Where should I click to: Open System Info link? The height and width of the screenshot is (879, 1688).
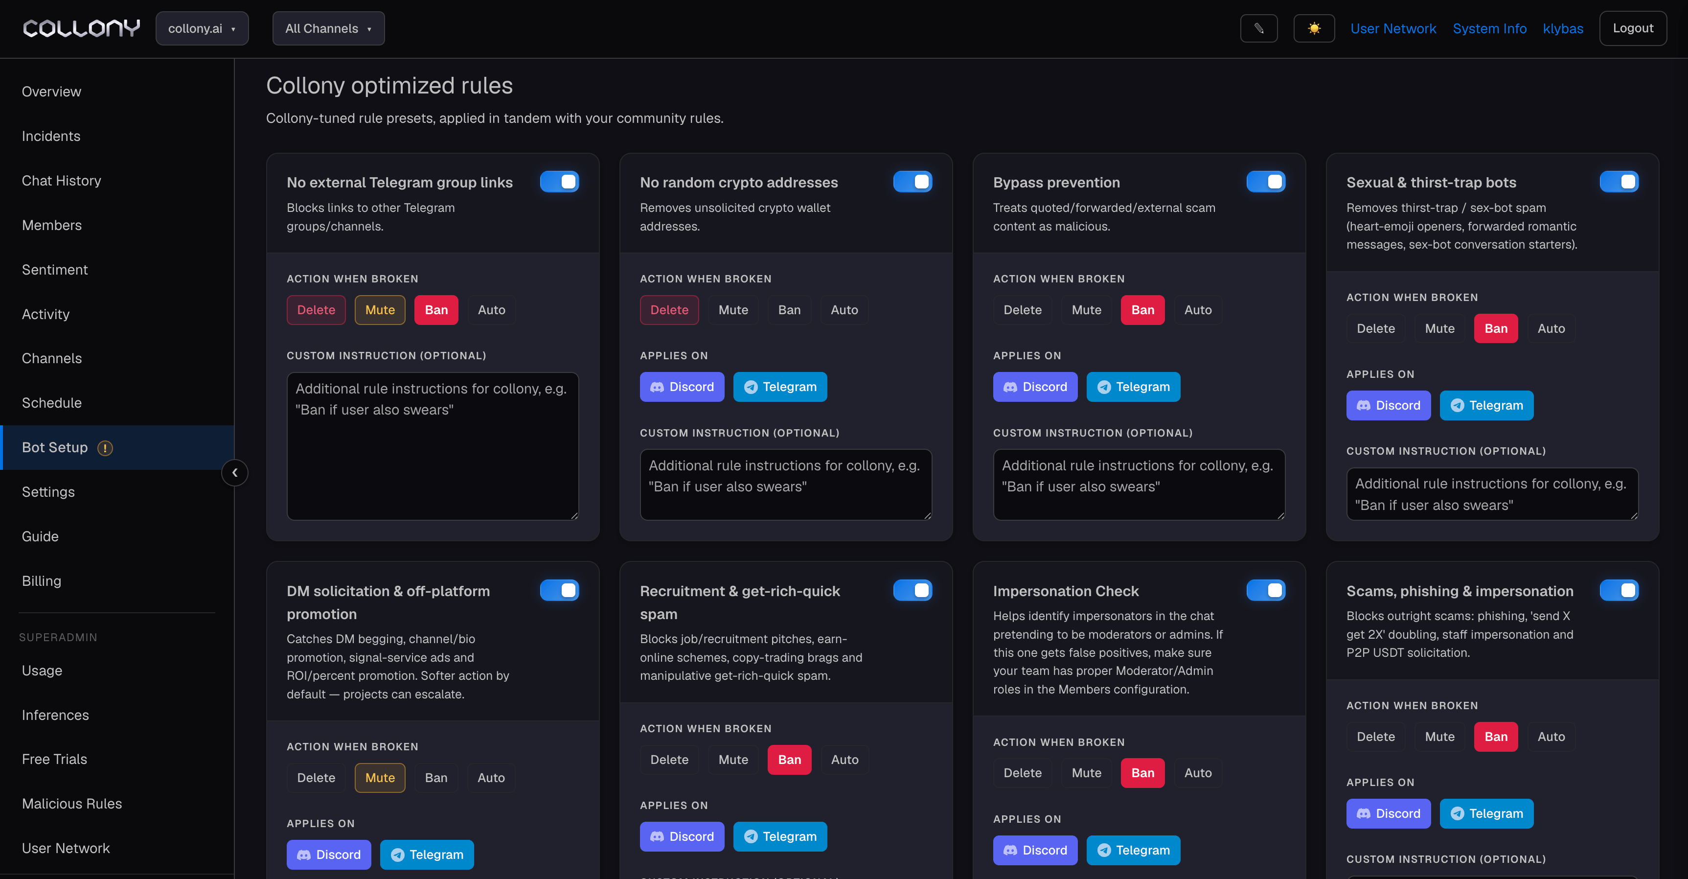click(x=1489, y=28)
